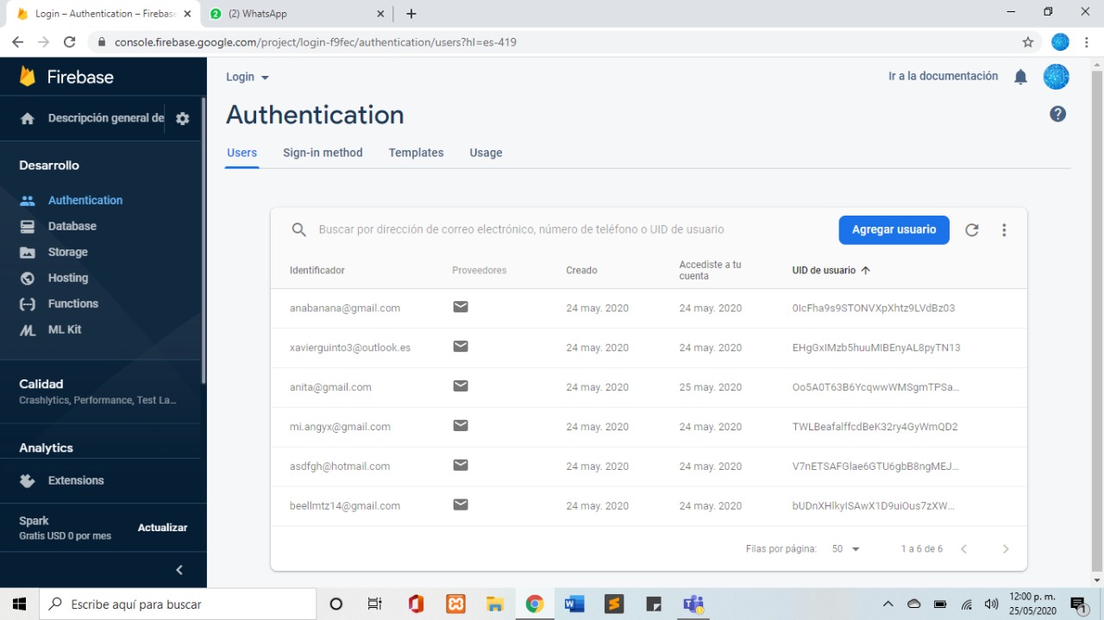Click the Hosting globe icon

tap(28, 278)
